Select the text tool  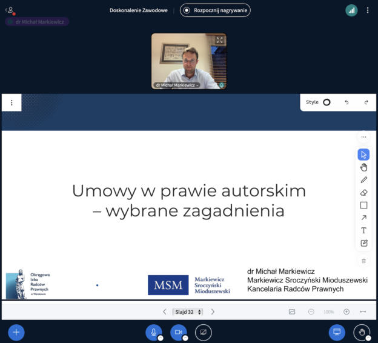pos(363,231)
